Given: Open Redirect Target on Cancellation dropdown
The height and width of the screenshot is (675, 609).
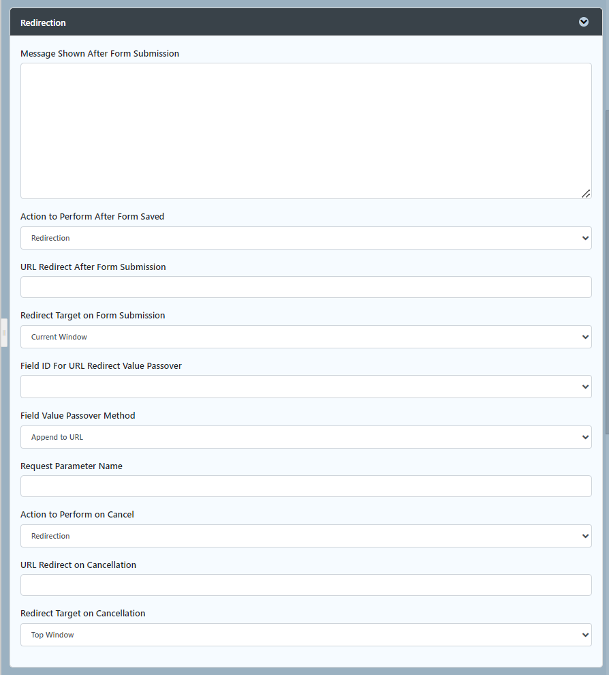Looking at the screenshot, I should tap(306, 635).
